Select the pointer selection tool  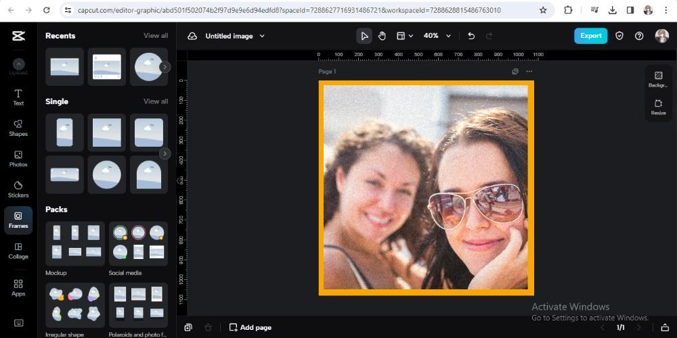point(364,36)
